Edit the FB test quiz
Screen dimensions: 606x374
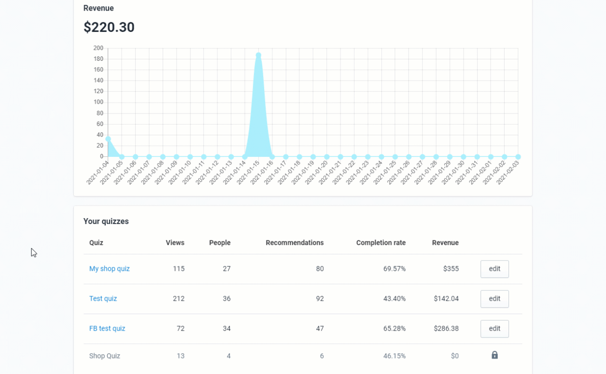[x=494, y=329]
